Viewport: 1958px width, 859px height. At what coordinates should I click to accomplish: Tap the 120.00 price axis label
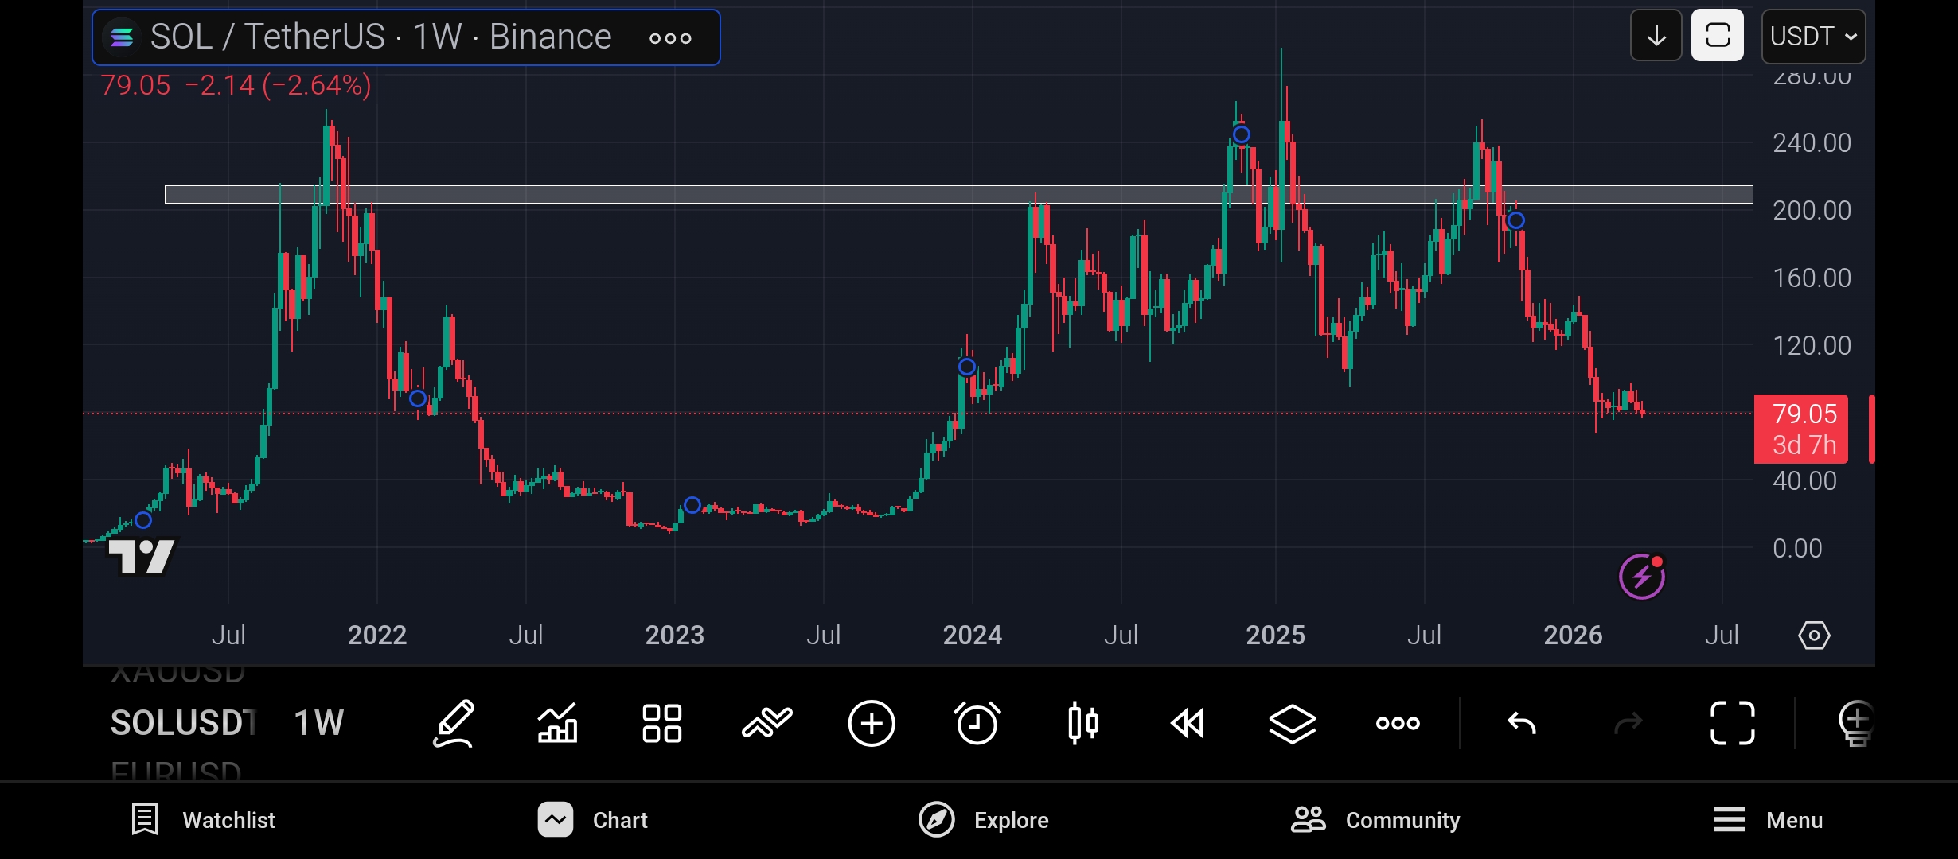1812,346
